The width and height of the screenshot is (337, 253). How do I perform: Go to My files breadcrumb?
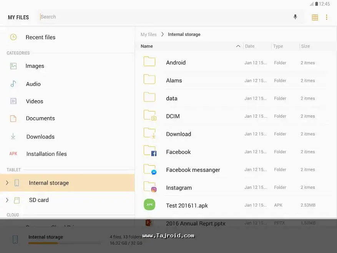click(148, 35)
